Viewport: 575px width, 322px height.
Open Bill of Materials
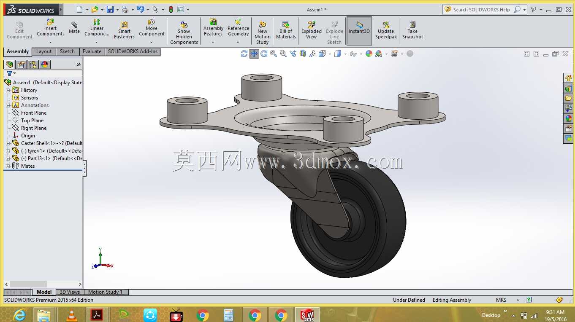pyautogui.click(x=286, y=30)
